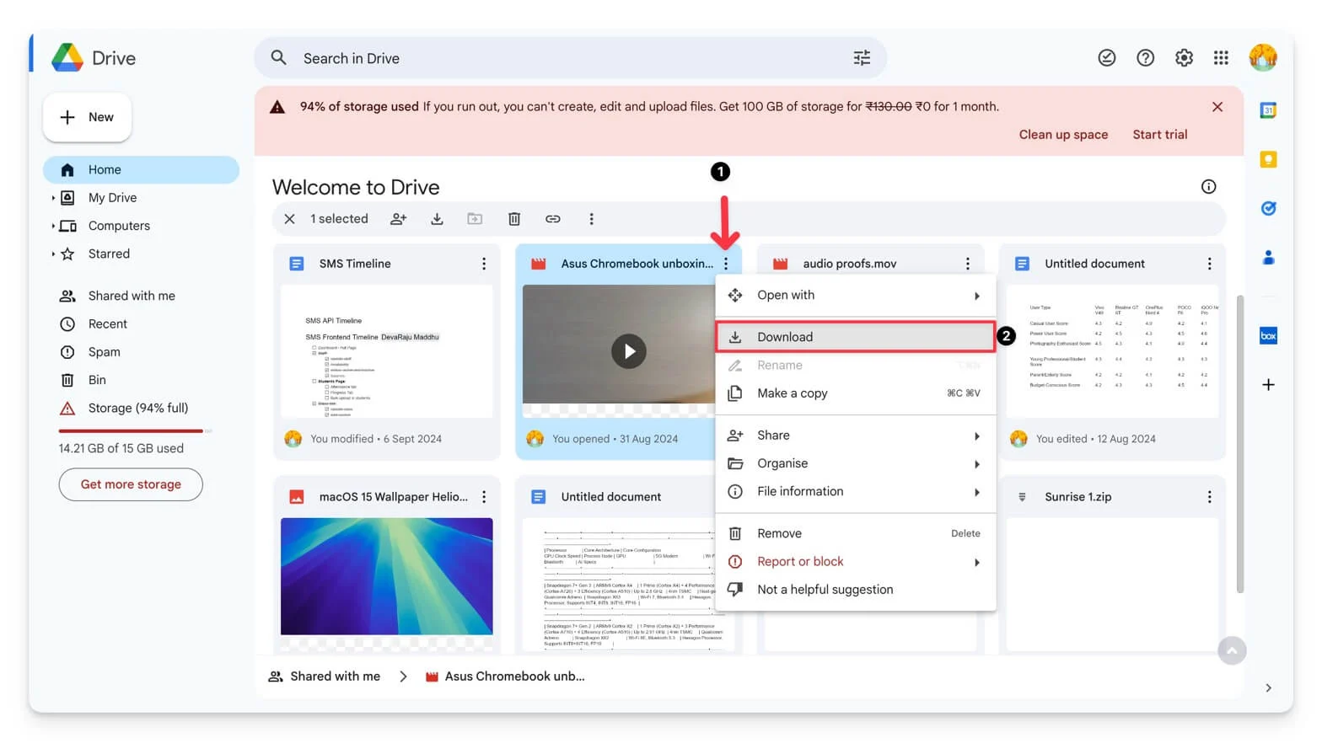Clear selection with the X icon
The height and width of the screenshot is (743, 1322).
(x=289, y=219)
